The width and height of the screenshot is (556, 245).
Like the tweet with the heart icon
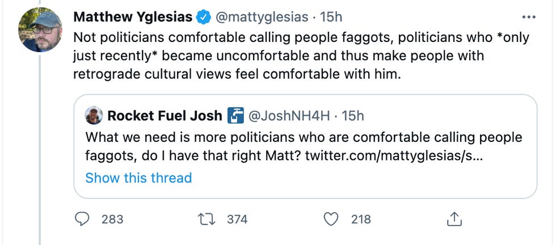pos(332,219)
